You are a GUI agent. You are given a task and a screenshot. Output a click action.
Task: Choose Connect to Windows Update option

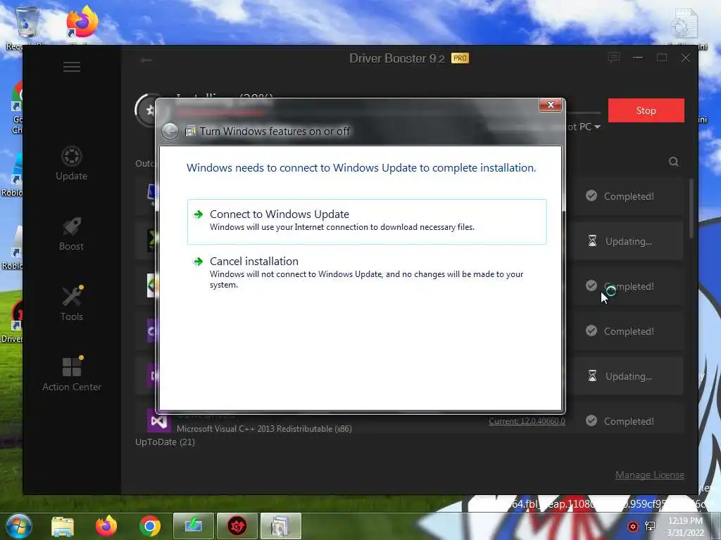(366, 221)
